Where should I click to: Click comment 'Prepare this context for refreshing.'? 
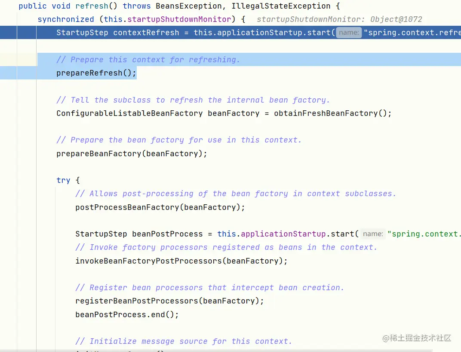148,60
